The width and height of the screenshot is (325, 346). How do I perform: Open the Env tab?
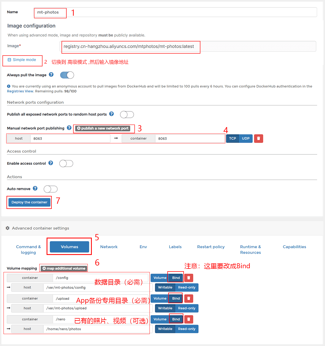pos(143,247)
